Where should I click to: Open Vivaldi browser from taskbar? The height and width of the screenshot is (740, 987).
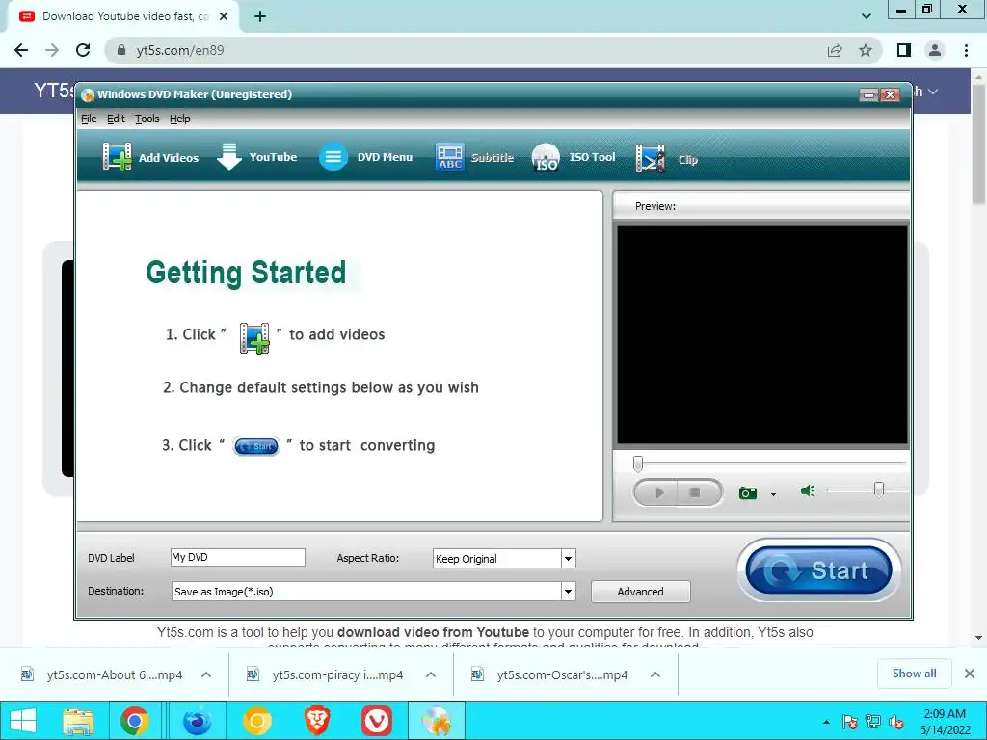(377, 721)
